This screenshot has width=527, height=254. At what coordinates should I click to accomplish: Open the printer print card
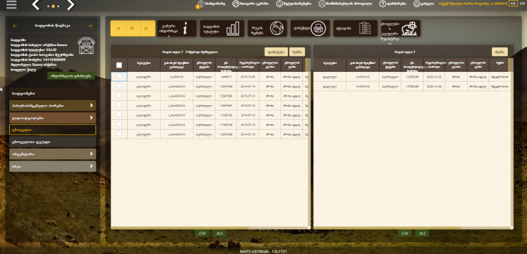point(310,28)
